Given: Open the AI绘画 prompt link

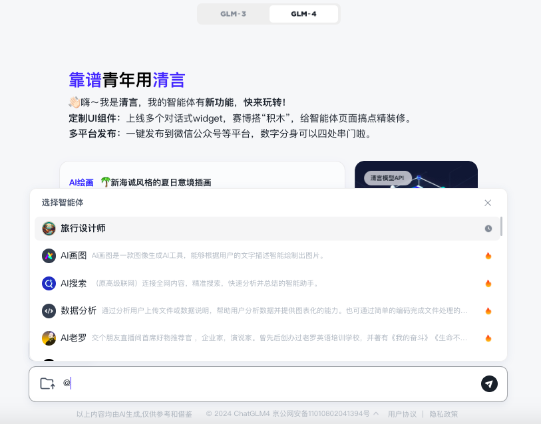Looking at the screenshot, I should coord(81,182).
